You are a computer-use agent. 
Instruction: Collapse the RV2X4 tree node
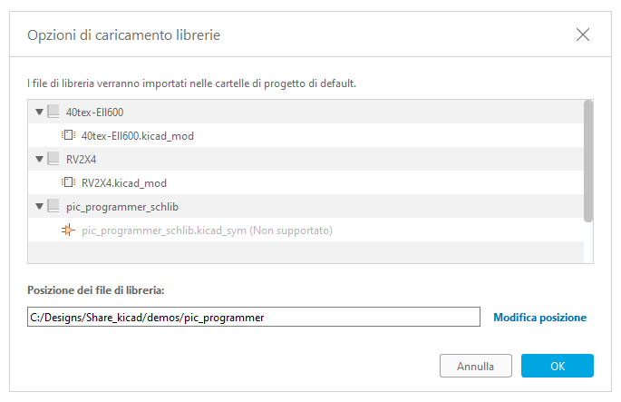(x=39, y=160)
